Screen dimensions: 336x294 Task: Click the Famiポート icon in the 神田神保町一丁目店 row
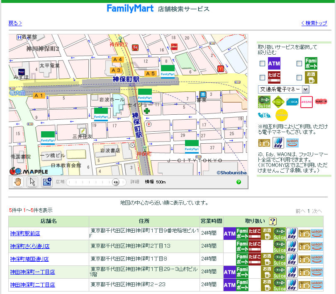pyautogui.click(x=242, y=272)
